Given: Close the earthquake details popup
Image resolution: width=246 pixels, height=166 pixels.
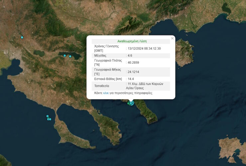Looking at the screenshot, I should pos(172,39).
